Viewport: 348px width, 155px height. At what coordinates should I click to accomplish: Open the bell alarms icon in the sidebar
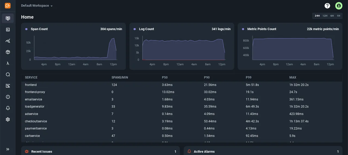point(8,108)
